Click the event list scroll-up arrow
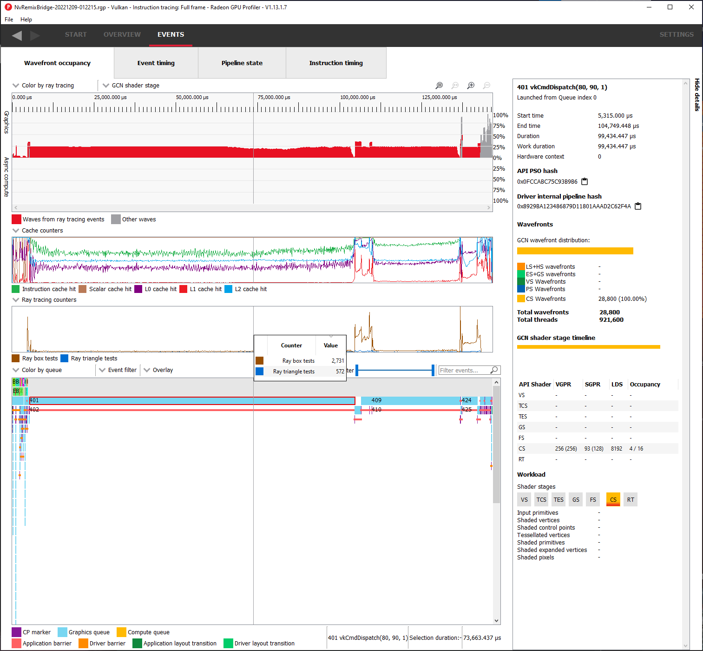This screenshot has width=703, height=651. point(497,382)
